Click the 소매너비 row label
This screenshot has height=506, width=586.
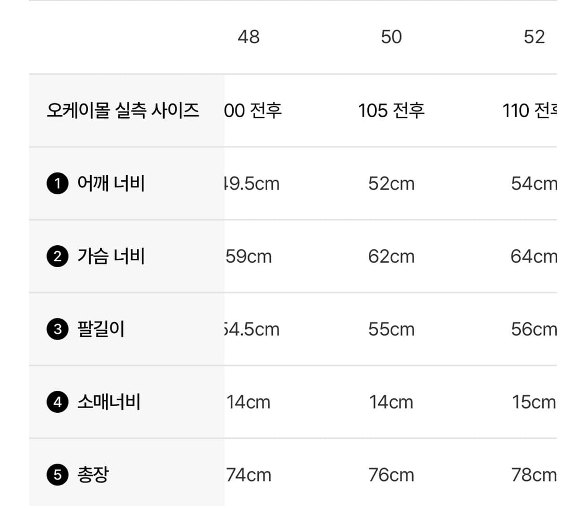(x=109, y=402)
